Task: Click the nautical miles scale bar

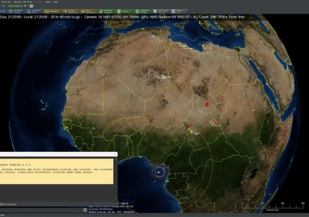Action: [x=273, y=206]
